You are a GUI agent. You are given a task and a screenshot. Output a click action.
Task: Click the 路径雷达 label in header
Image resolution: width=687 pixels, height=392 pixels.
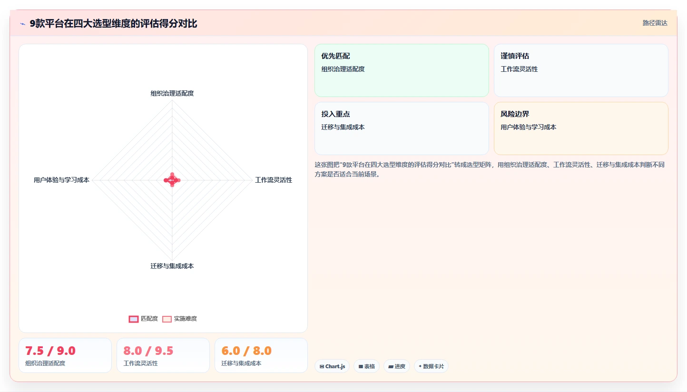tap(655, 23)
